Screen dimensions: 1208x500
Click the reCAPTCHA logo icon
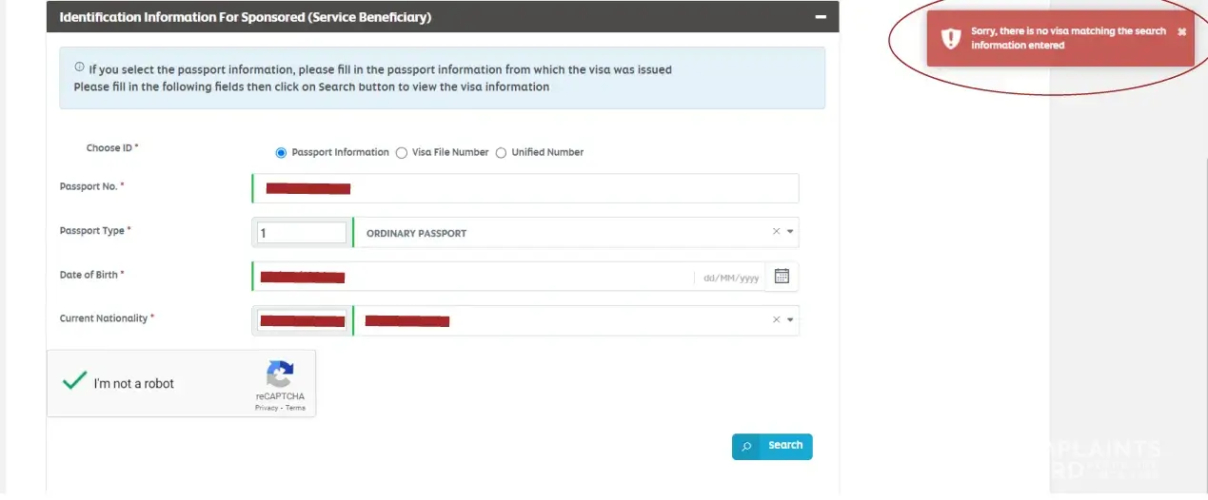(x=280, y=374)
